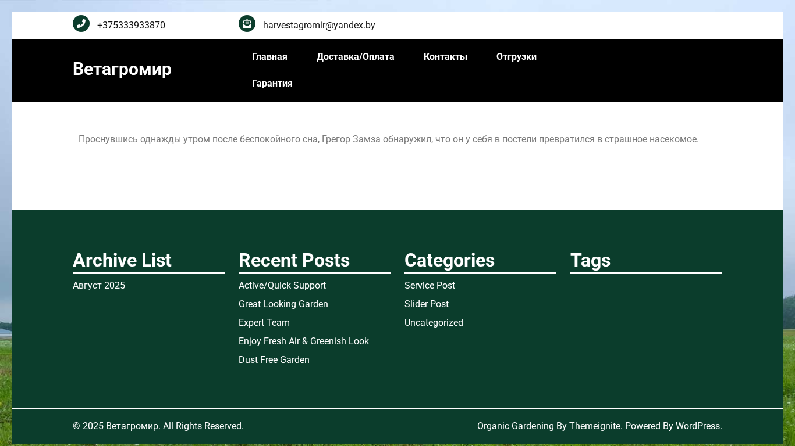795x446 pixels.
Task: Open the Контакты menu item
Action: (x=445, y=57)
